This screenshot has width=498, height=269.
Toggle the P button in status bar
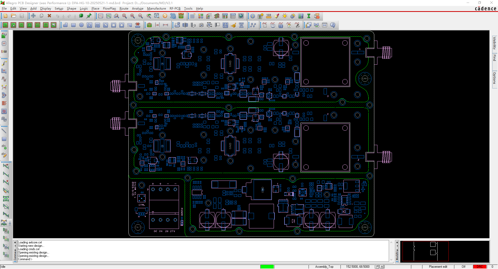(x=377, y=267)
